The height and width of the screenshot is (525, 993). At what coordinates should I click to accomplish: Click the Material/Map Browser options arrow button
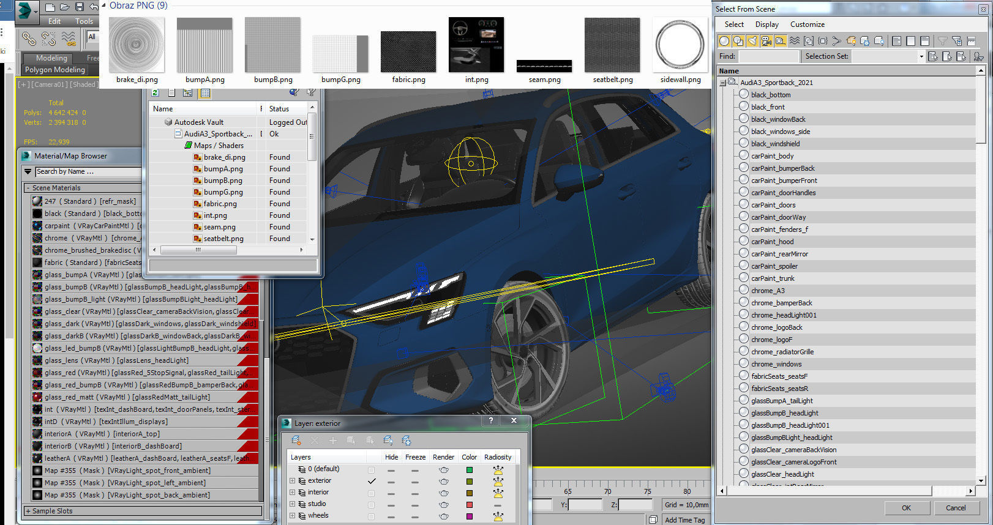point(28,171)
